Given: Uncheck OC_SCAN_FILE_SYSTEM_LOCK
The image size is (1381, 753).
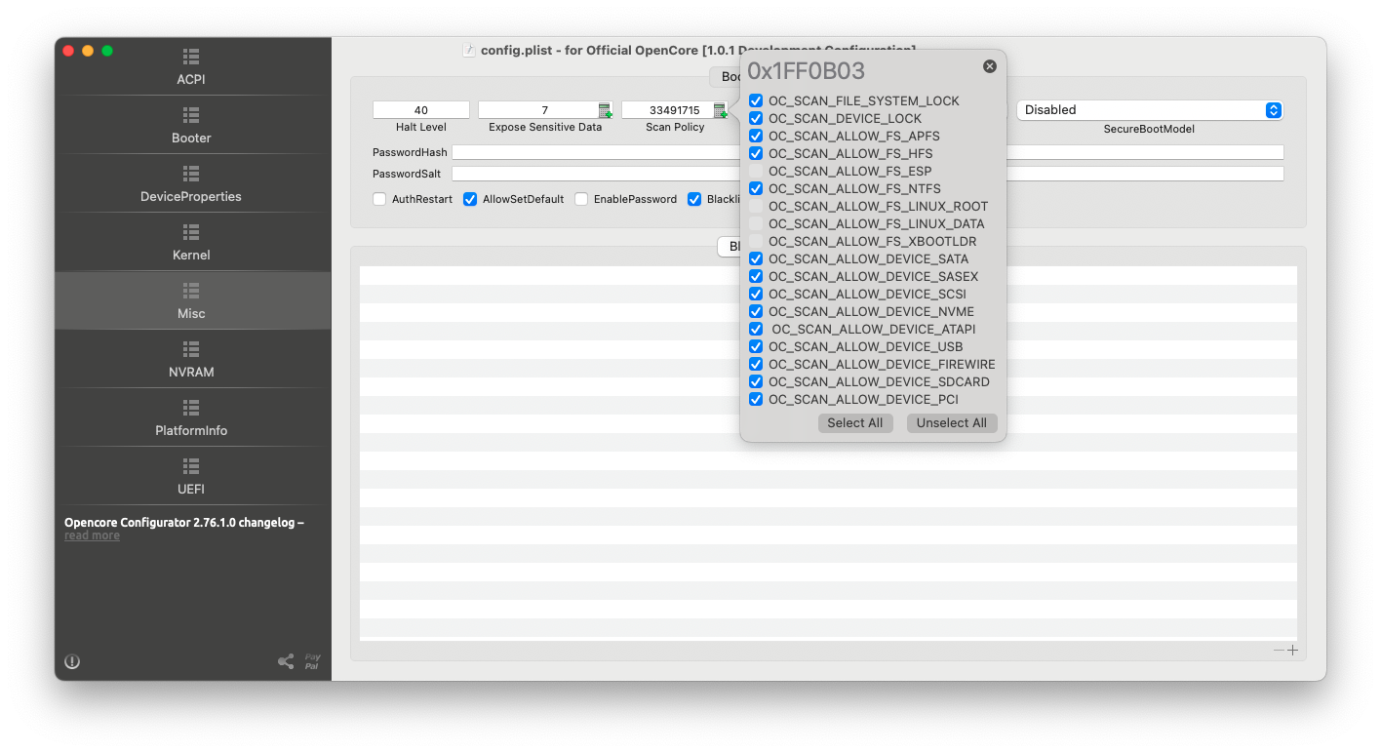Looking at the screenshot, I should (x=756, y=100).
